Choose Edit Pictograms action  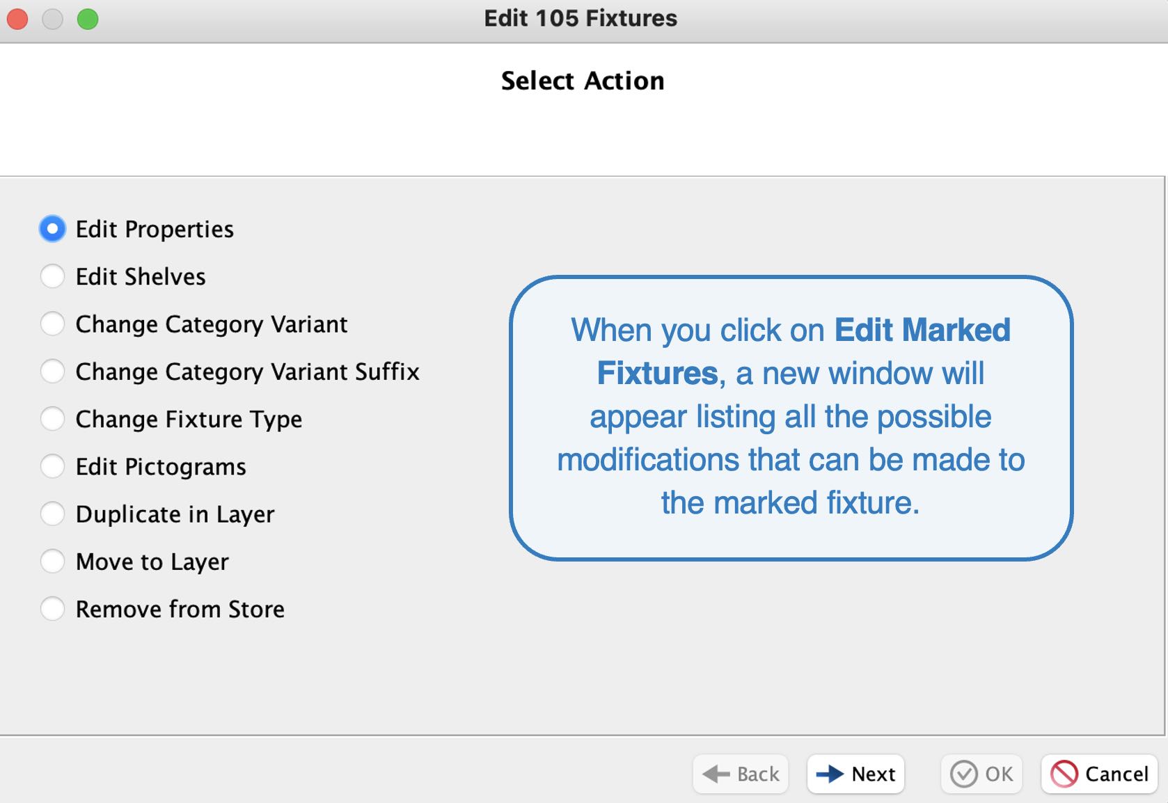53,466
